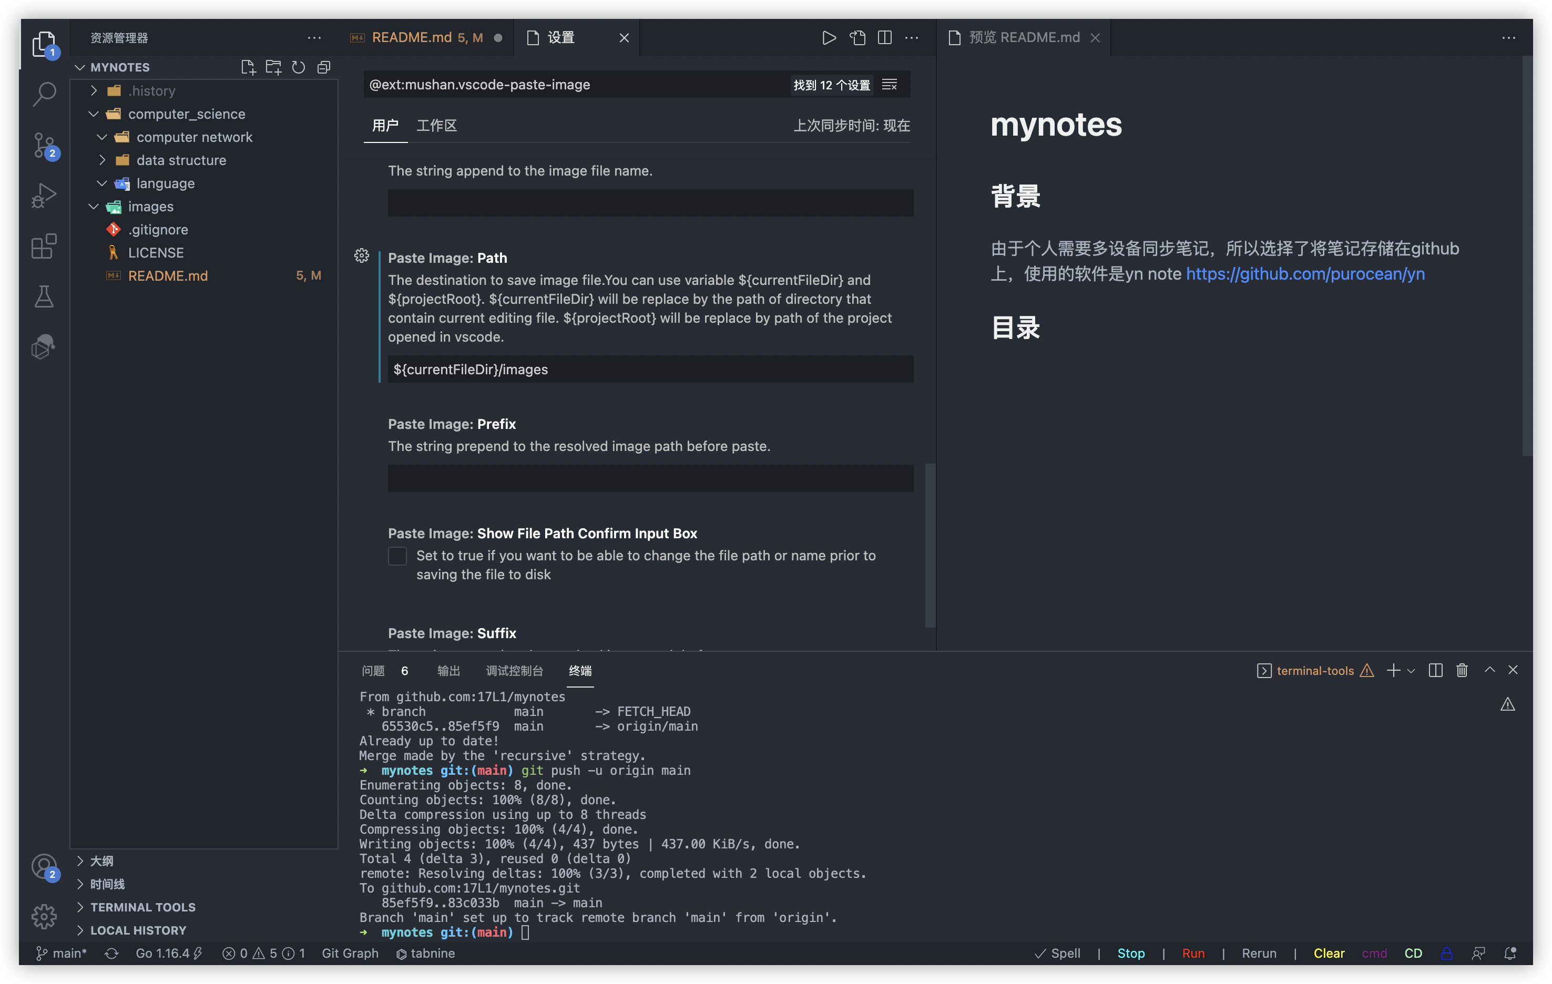Screen dimensions: 1552x984
Task: Open the Extensions view icon
Action: [x=44, y=246]
